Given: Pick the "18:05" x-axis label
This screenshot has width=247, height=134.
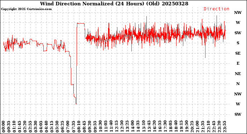Looking at the screenshot, I should (x=171, y=126).
